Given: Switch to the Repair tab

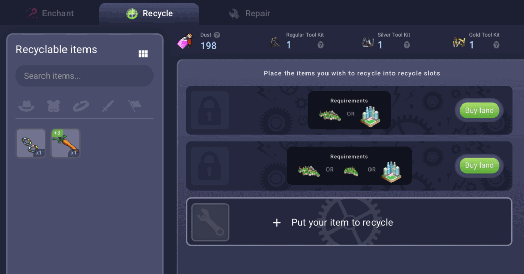Looking at the screenshot, I should [x=249, y=13].
